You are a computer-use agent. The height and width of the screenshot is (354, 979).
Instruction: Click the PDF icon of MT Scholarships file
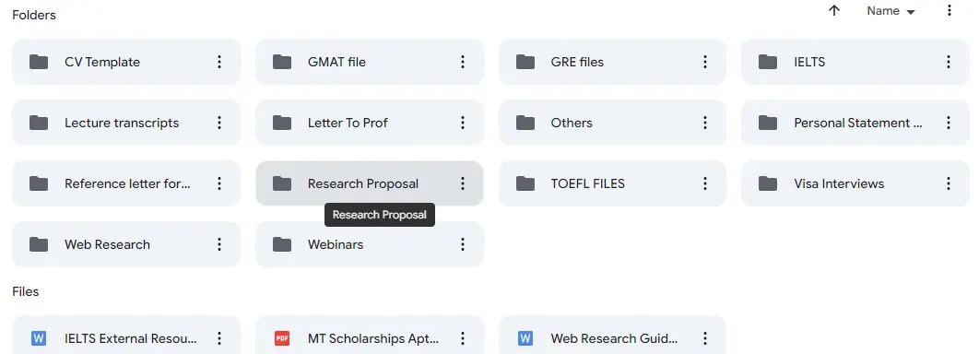282,338
